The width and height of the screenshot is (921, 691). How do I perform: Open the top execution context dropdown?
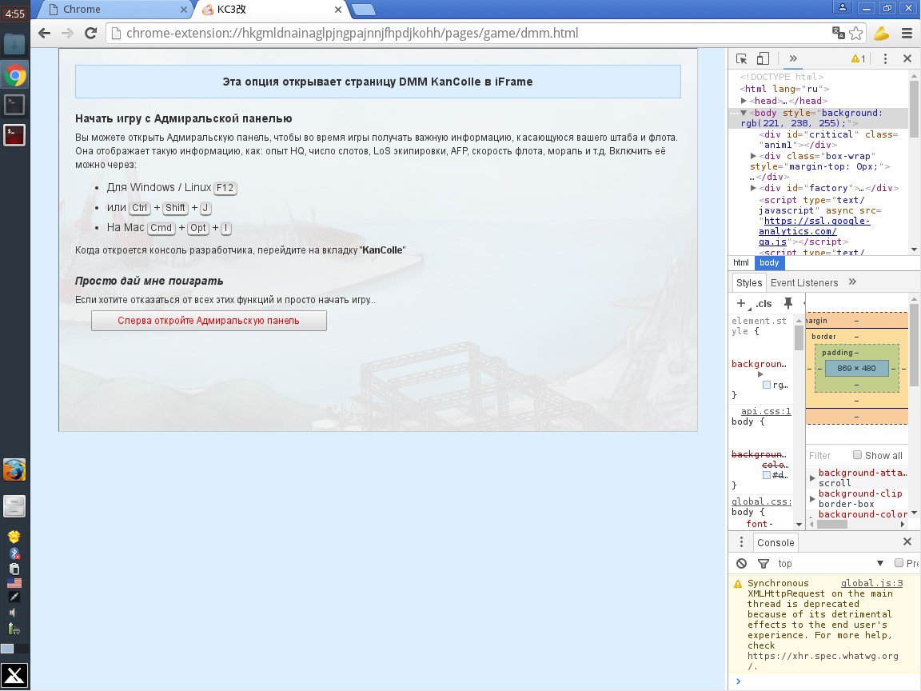tap(831, 563)
